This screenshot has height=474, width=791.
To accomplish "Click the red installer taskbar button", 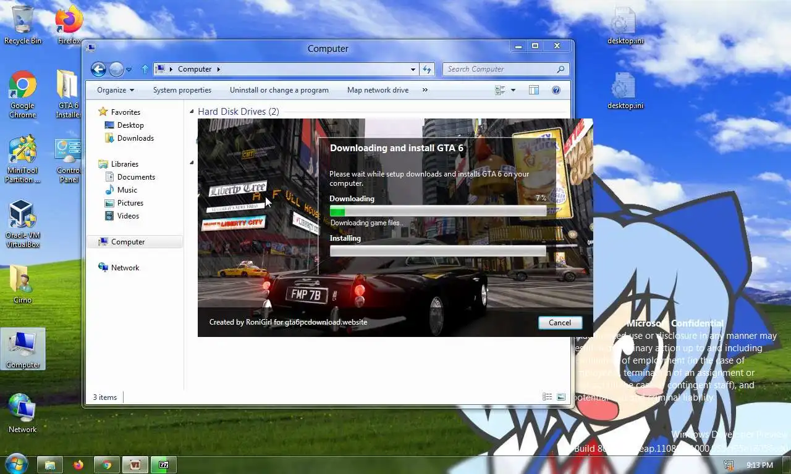I will click(x=135, y=465).
